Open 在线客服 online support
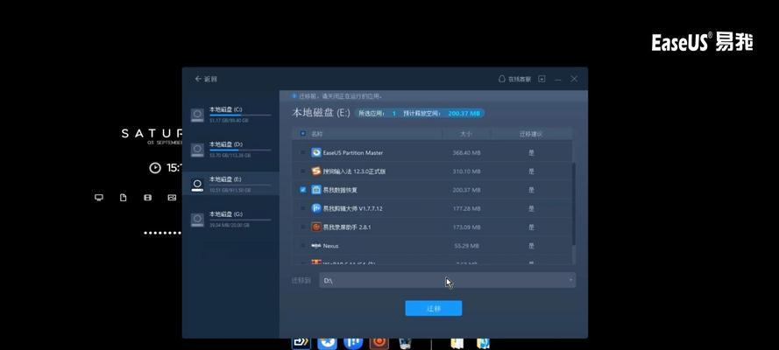Viewport: 779px width, 350px height. 514,80
